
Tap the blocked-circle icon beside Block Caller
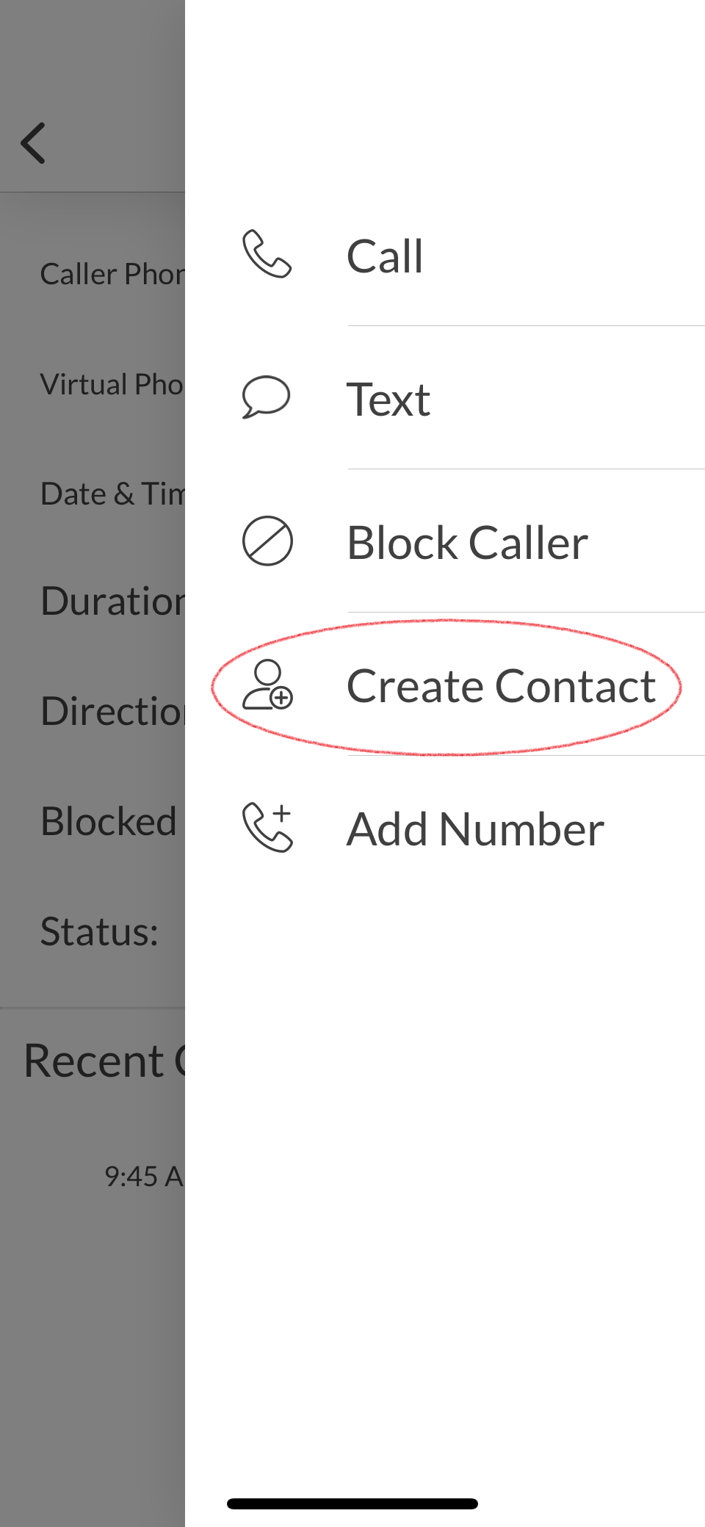(x=267, y=542)
